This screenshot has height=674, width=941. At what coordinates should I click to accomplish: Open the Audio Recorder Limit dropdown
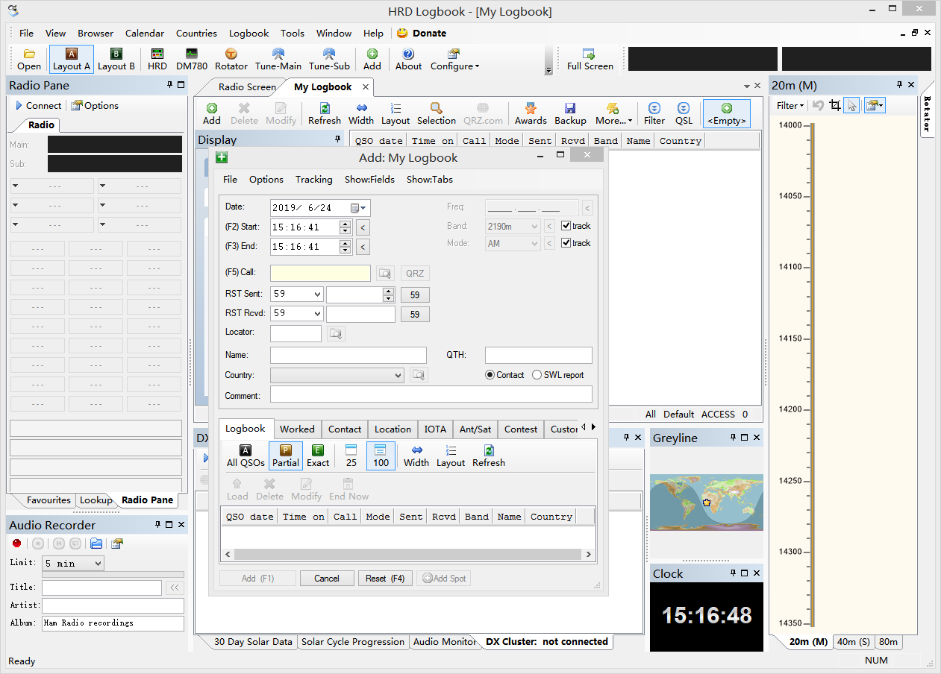pyautogui.click(x=98, y=564)
